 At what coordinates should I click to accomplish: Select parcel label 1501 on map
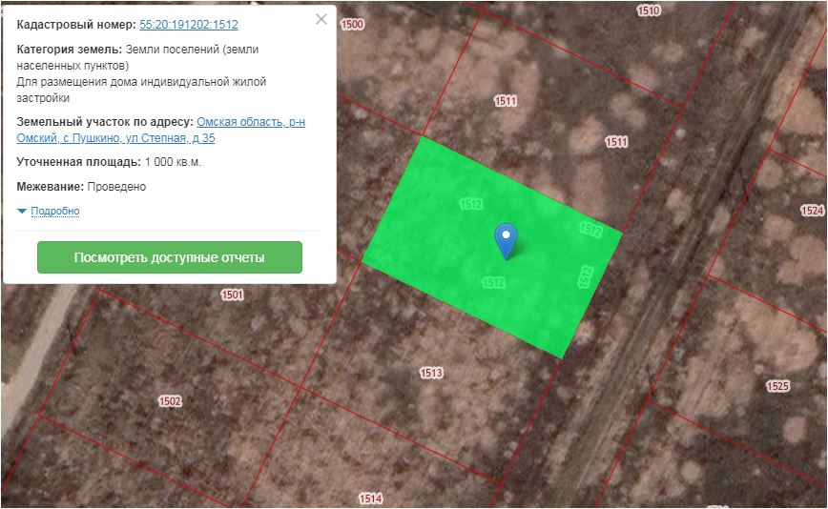tap(233, 295)
